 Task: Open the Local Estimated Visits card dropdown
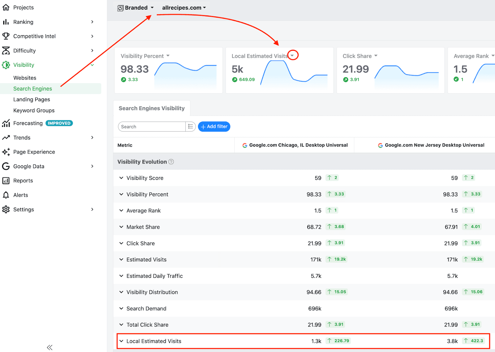coord(292,56)
